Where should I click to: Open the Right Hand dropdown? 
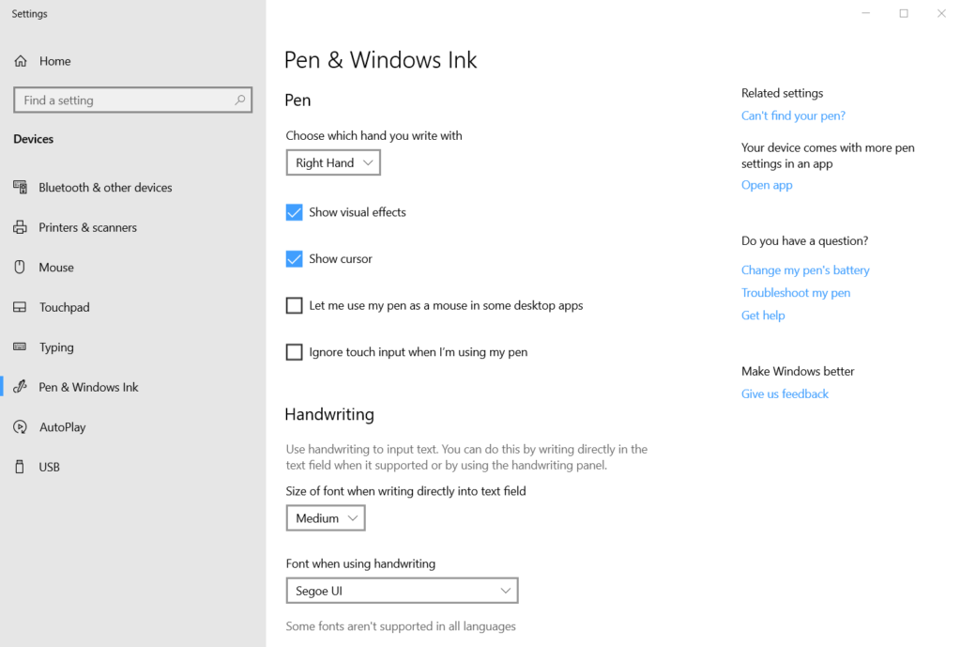click(x=333, y=162)
